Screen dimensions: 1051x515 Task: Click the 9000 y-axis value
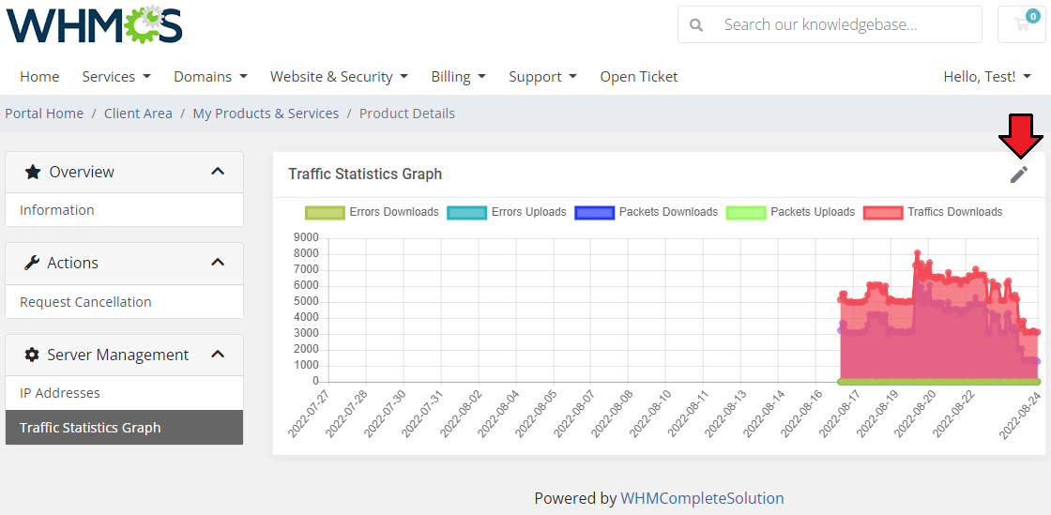click(x=306, y=237)
